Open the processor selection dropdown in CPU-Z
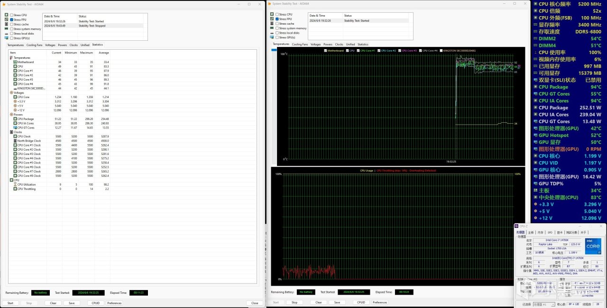607x308 pixels. click(543, 304)
